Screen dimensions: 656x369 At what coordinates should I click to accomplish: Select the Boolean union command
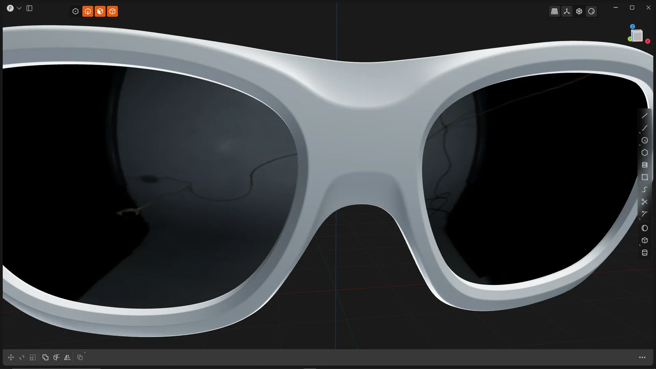tap(45, 357)
